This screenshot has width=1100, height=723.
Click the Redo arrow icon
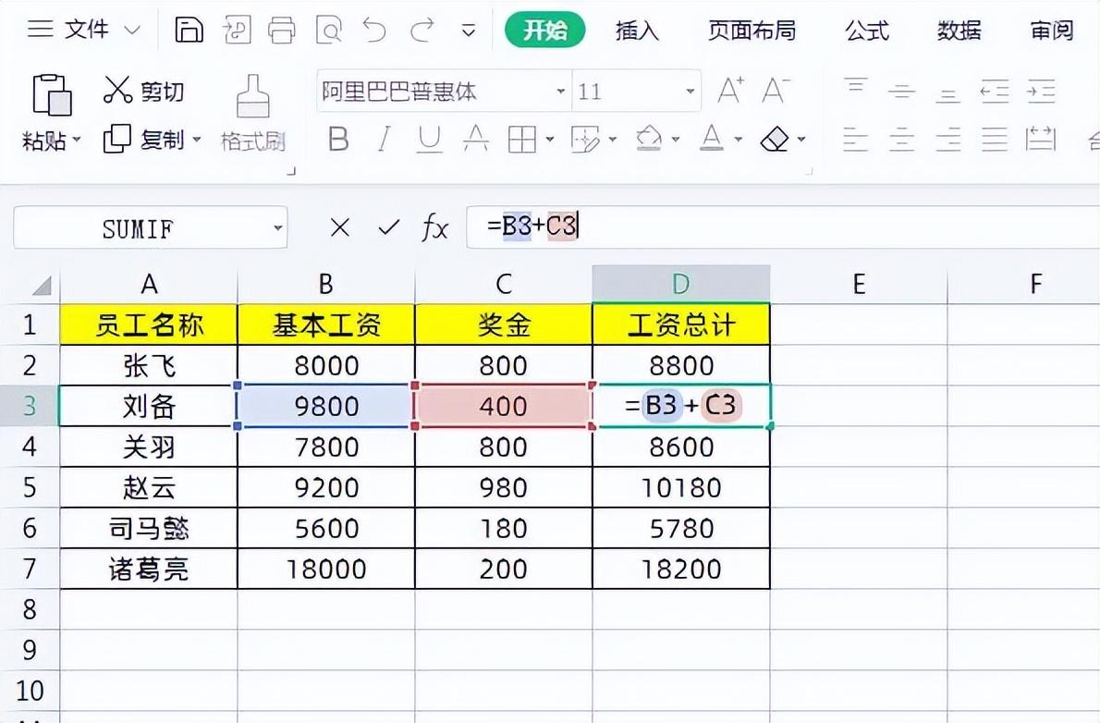(x=422, y=31)
